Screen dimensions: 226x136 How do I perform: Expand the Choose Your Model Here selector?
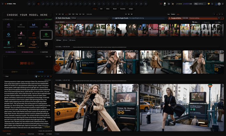point(27,15)
